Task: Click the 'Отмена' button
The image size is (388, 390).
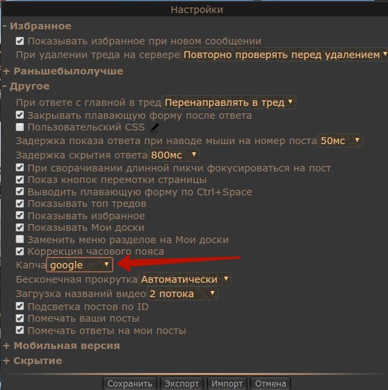Action: (x=271, y=384)
